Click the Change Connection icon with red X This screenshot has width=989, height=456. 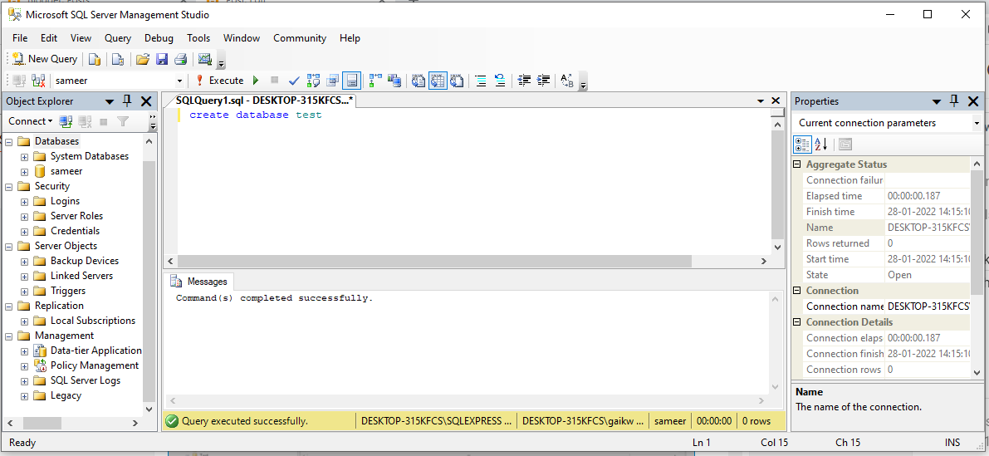coord(38,81)
